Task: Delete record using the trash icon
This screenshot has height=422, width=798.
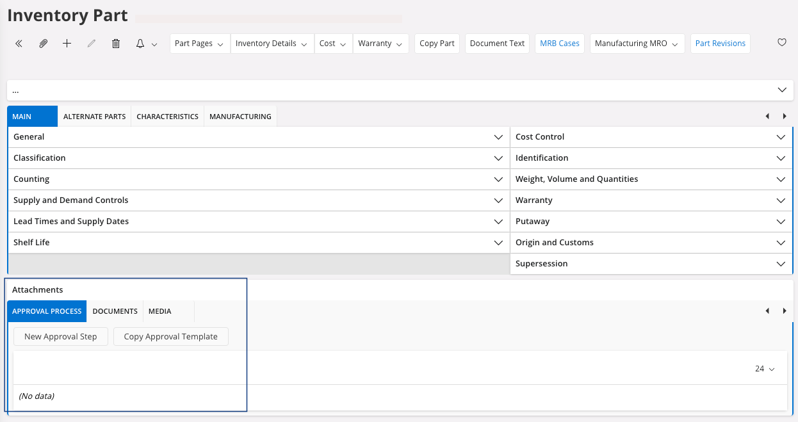Action: tap(115, 44)
